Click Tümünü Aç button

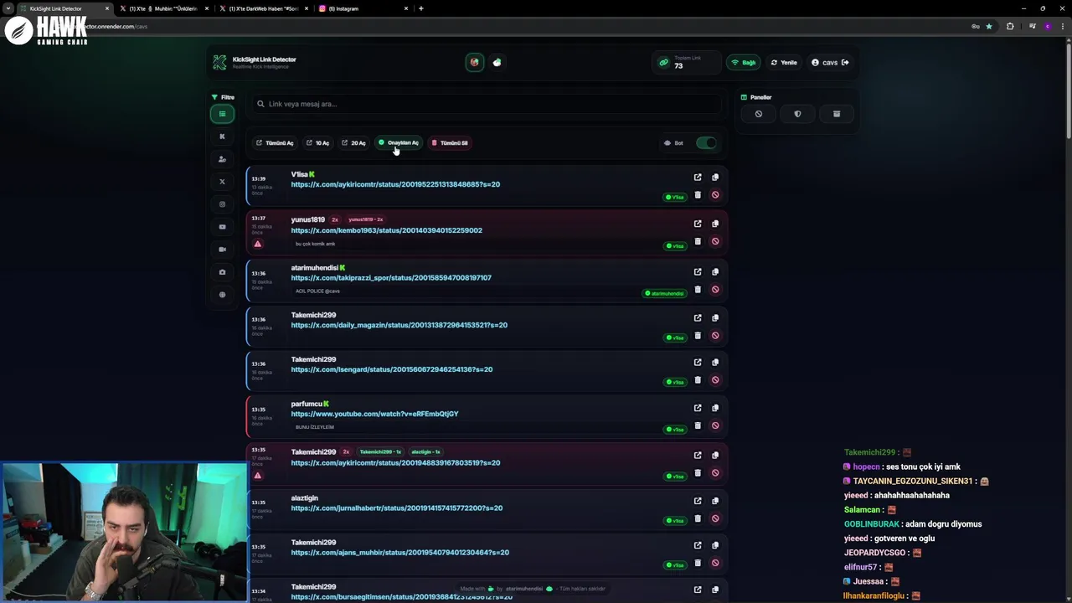[275, 143]
